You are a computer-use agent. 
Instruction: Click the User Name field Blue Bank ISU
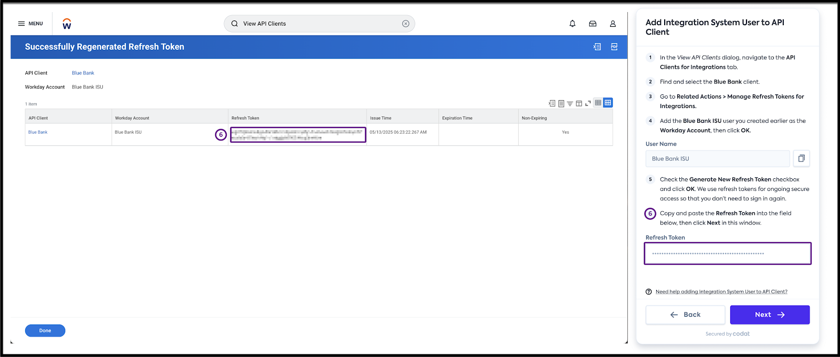(x=717, y=158)
